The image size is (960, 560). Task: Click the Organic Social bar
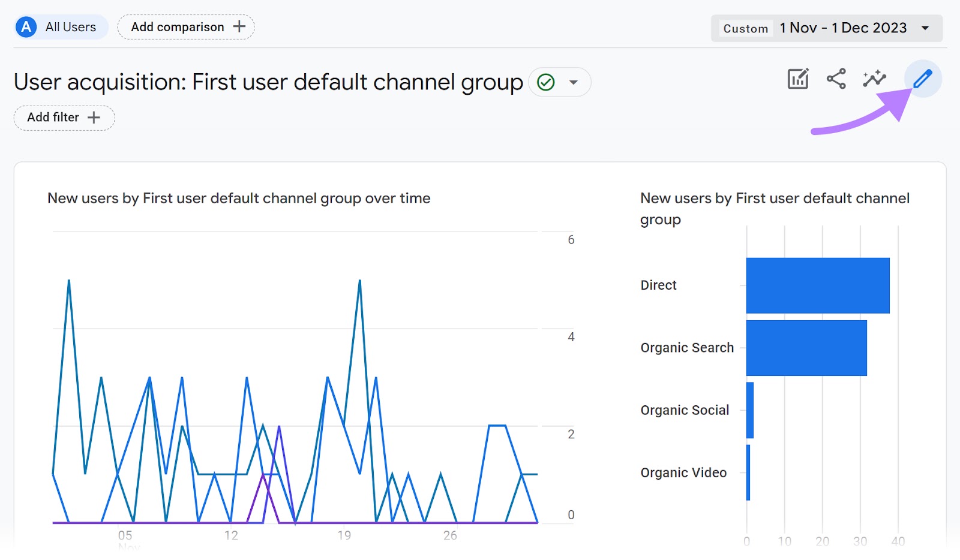750,410
